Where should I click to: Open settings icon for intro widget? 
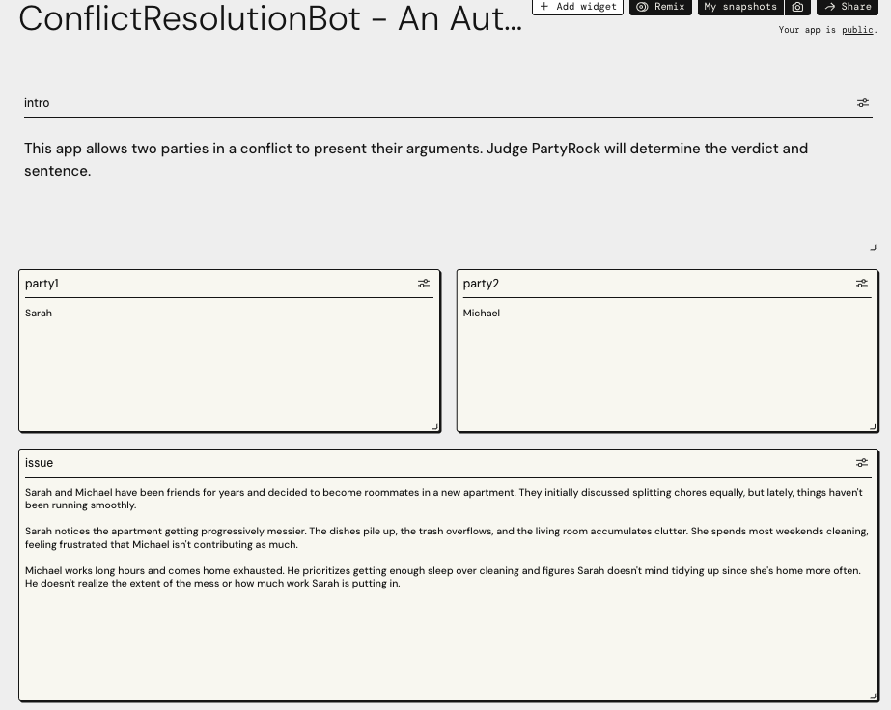(863, 103)
